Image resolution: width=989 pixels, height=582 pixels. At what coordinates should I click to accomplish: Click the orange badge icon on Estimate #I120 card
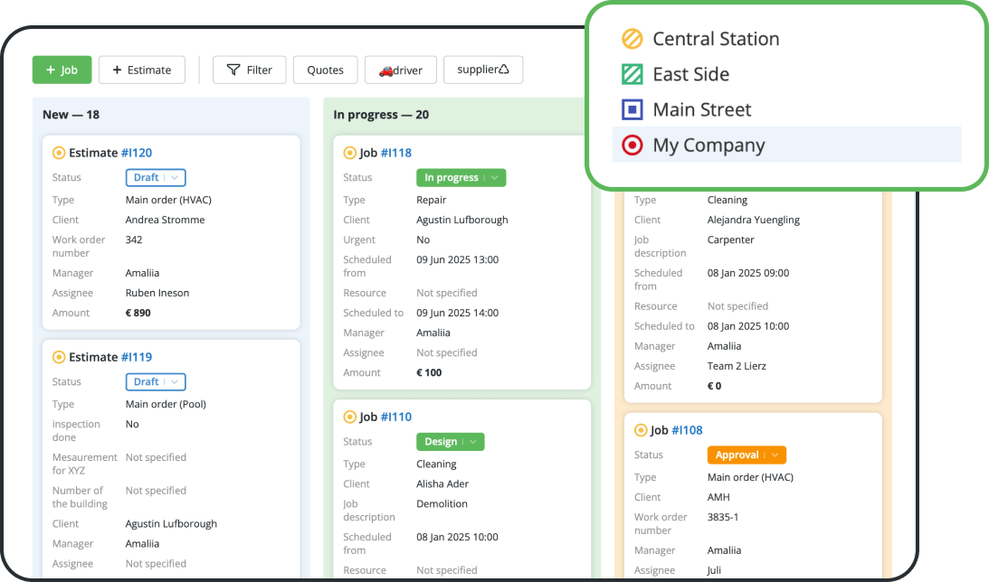[x=58, y=152]
